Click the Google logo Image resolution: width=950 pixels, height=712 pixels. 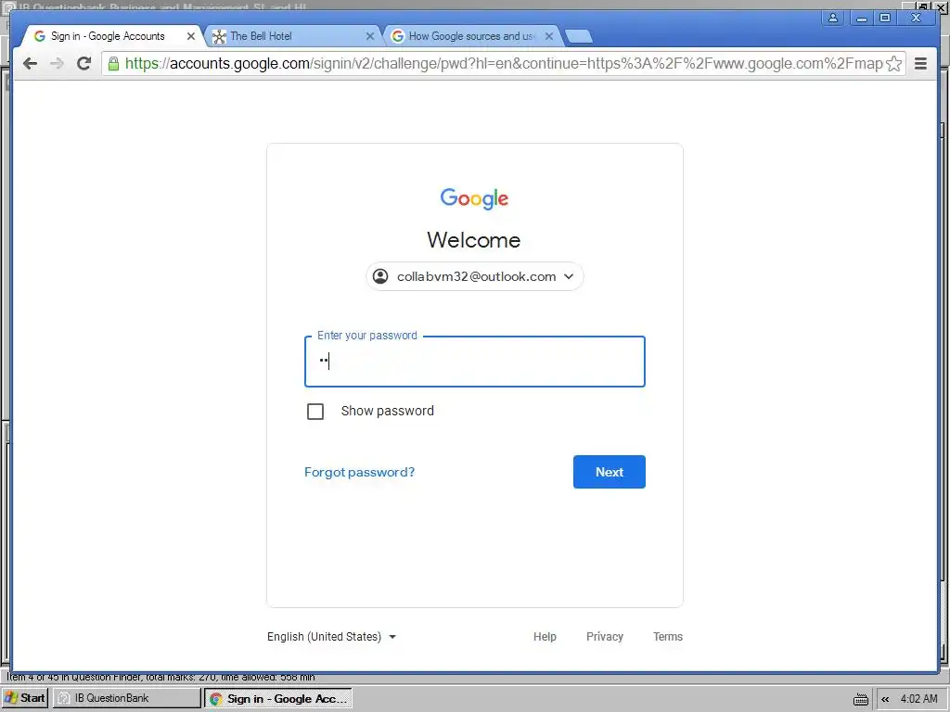(x=474, y=198)
